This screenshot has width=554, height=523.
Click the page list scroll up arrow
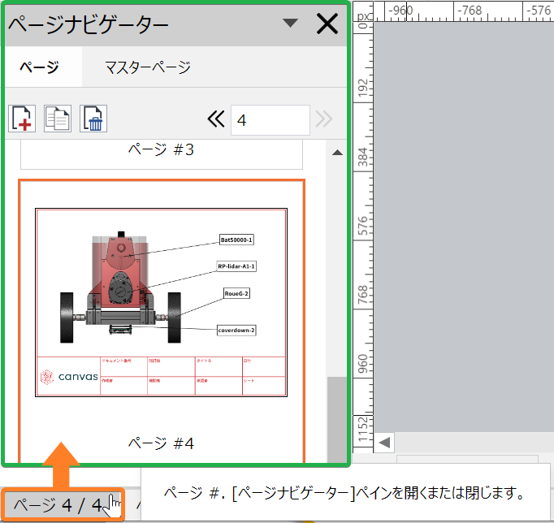pyautogui.click(x=337, y=153)
